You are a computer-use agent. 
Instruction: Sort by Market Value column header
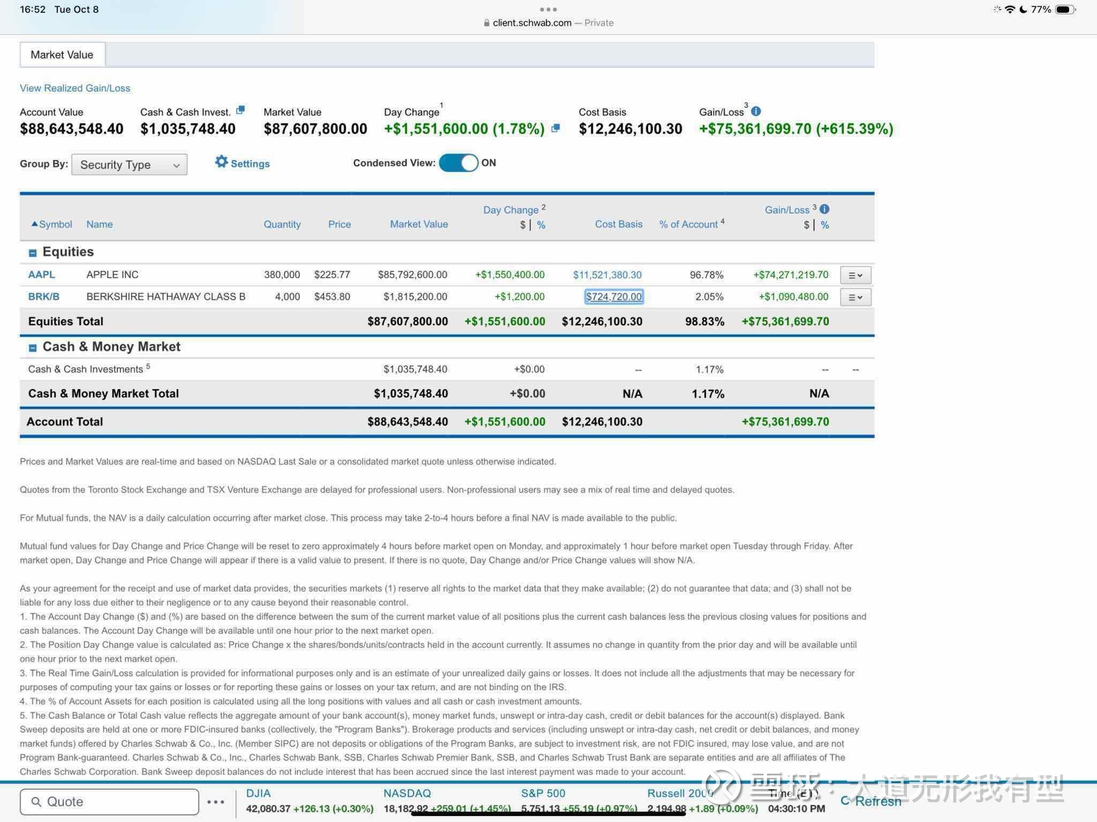(419, 224)
